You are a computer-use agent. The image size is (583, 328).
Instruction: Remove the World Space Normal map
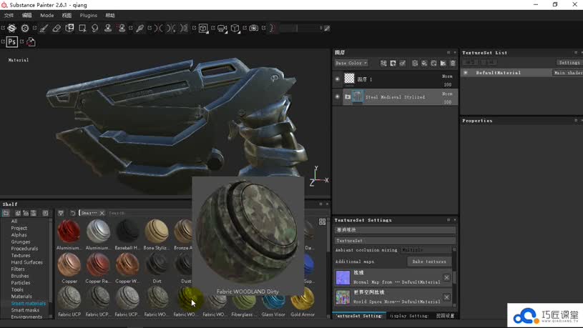(x=446, y=297)
